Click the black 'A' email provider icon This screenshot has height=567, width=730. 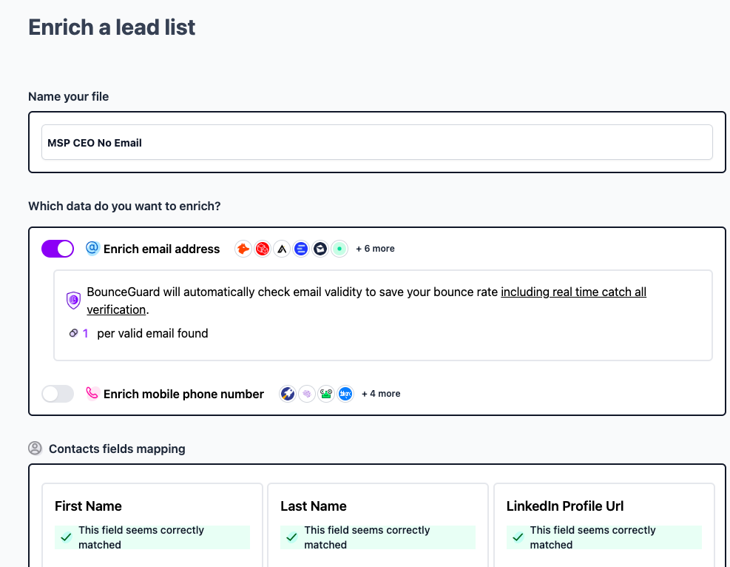pyautogui.click(x=282, y=249)
